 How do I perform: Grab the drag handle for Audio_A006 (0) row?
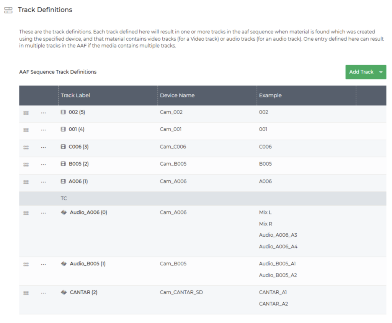click(26, 213)
